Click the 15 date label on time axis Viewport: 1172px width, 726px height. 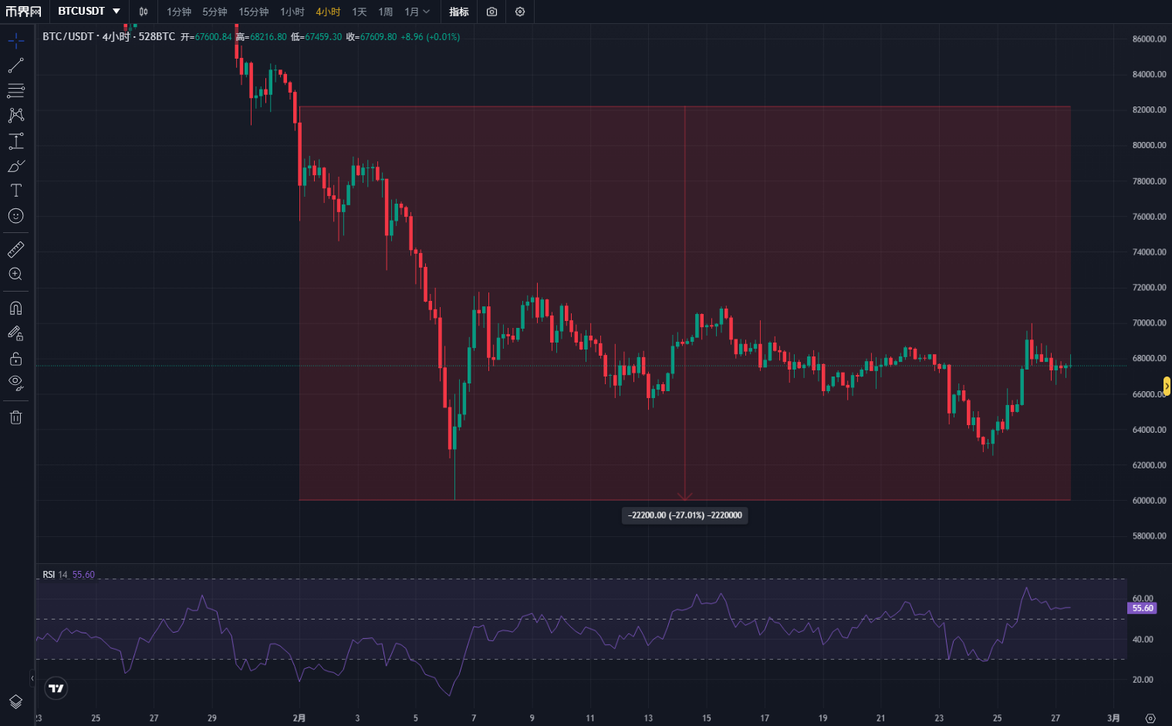click(707, 718)
